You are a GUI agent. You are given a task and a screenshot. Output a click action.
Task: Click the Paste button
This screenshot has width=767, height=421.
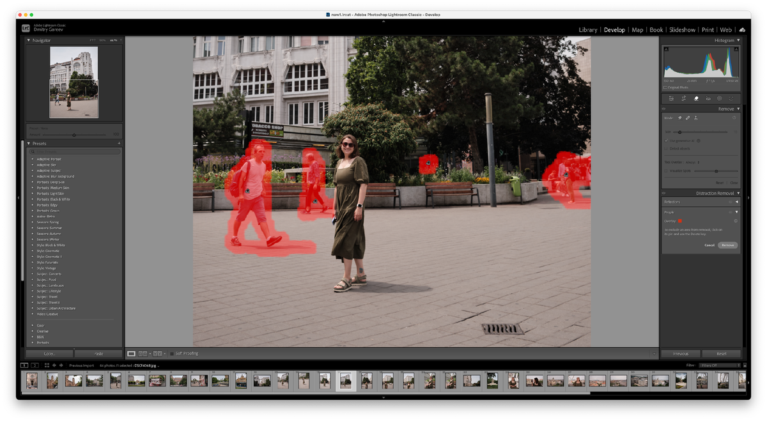pos(98,353)
